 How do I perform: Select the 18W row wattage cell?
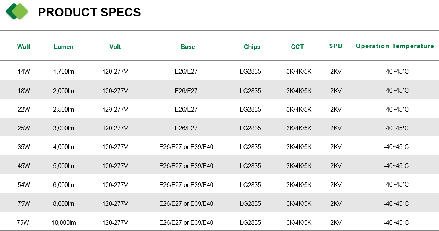(24, 91)
